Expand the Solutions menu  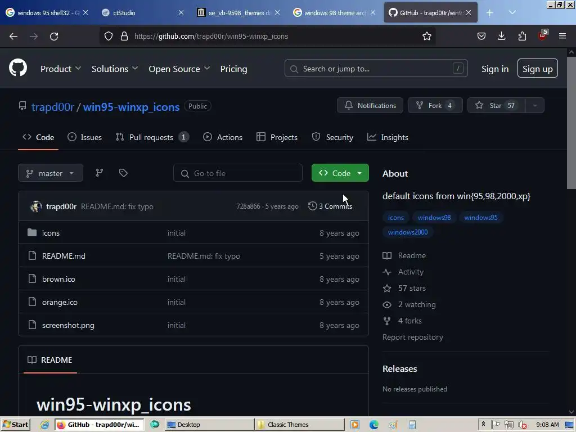pyautogui.click(x=115, y=69)
